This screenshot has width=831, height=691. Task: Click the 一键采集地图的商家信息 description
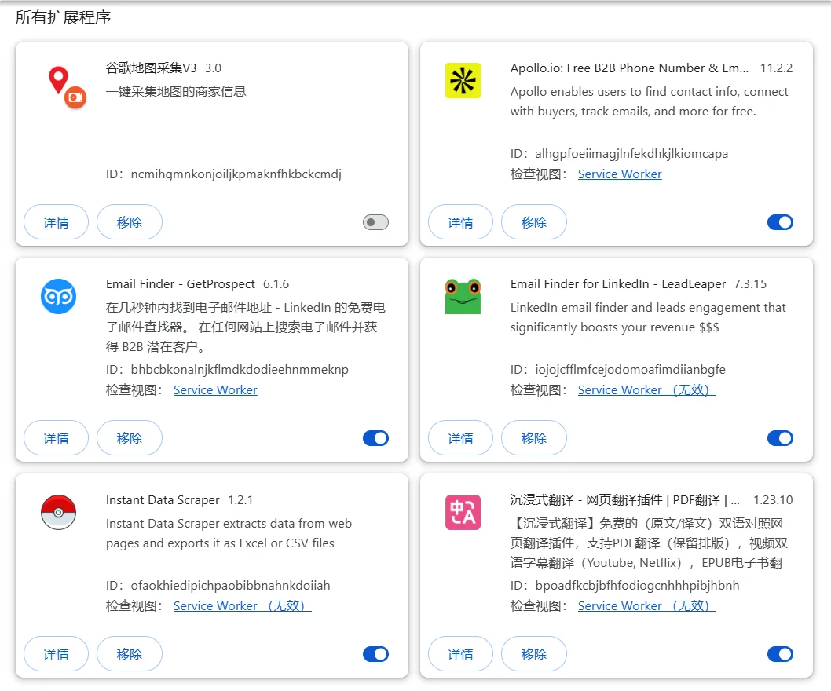(176, 91)
